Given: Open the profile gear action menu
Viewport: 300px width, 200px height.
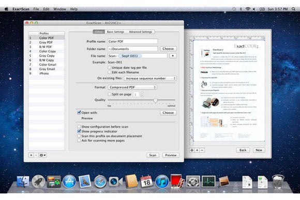Looking at the screenshot, I should click(x=42, y=155).
